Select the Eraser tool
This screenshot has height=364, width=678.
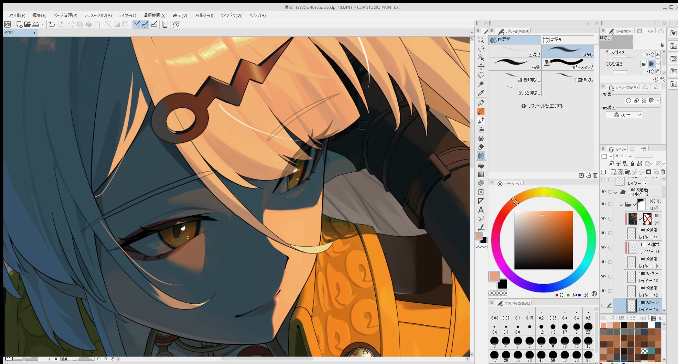click(x=481, y=147)
